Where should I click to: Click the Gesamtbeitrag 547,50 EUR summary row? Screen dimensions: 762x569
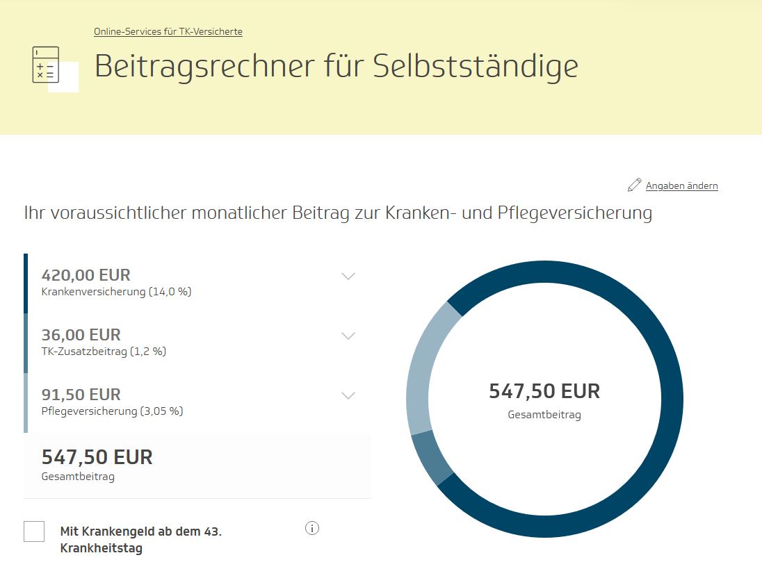tap(197, 465)
